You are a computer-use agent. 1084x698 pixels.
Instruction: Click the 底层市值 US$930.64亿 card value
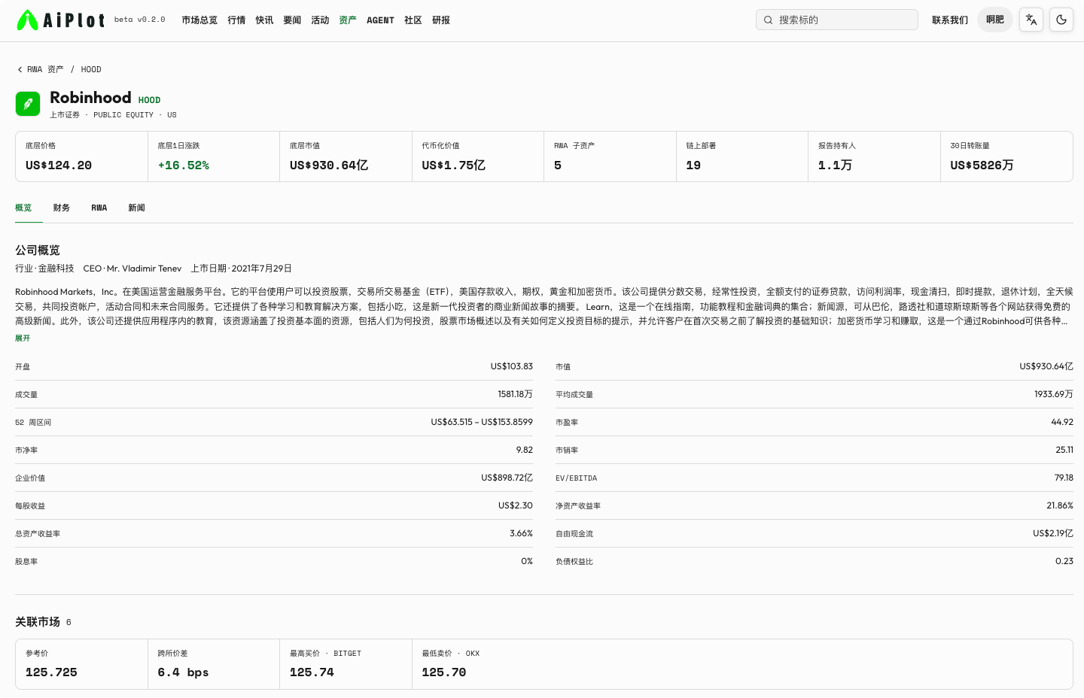329,165
